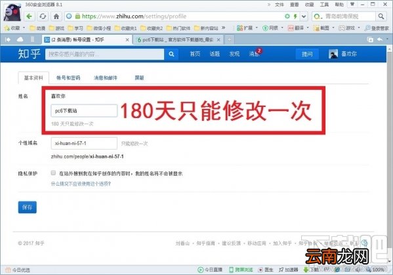Expand the bookmarks overflow chevron
This screenshot has height=275, width=393.
(223, 28)
